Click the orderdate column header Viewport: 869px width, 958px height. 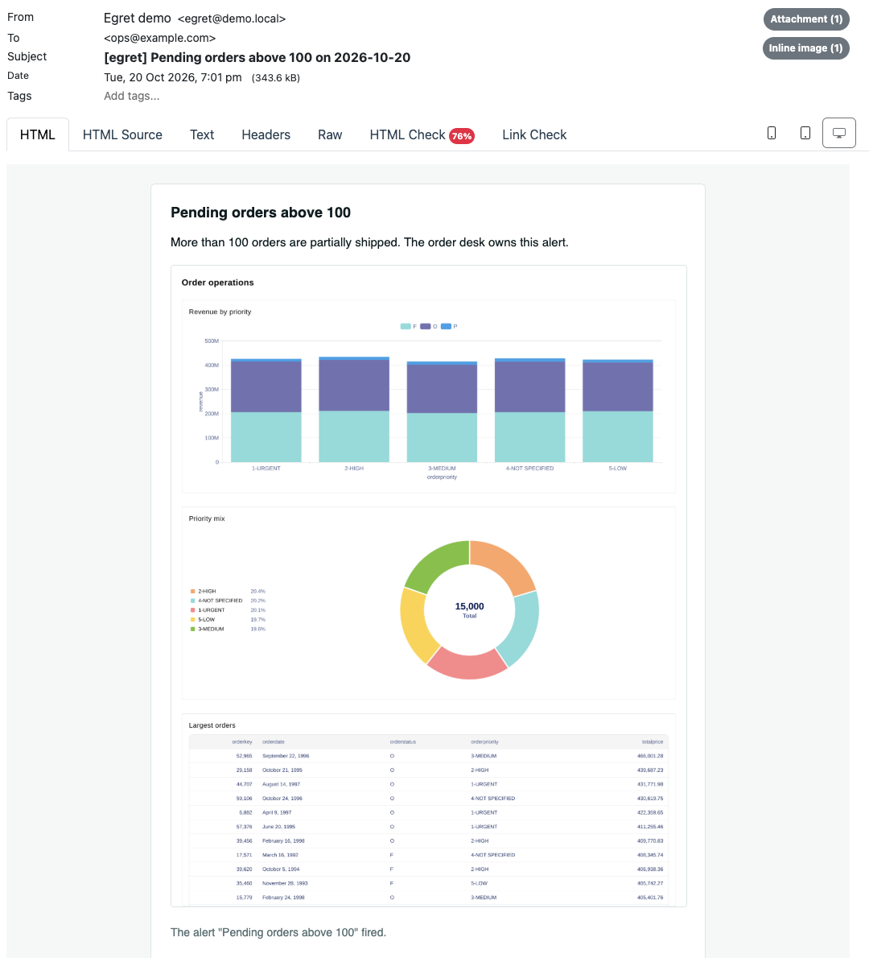[x=274, y=741]
